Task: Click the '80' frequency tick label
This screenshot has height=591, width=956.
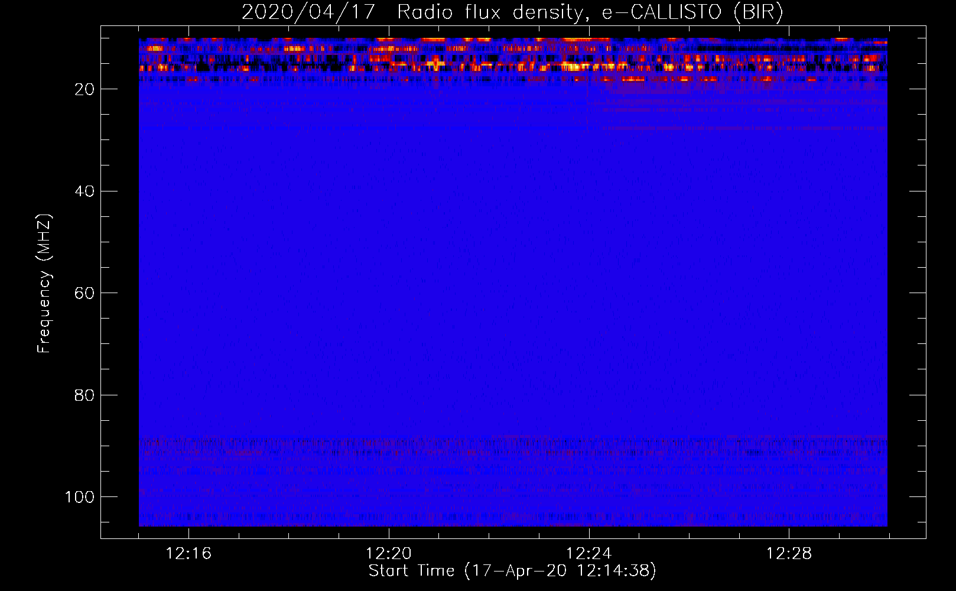Action: pyautogui.click(x=85, y=395)
